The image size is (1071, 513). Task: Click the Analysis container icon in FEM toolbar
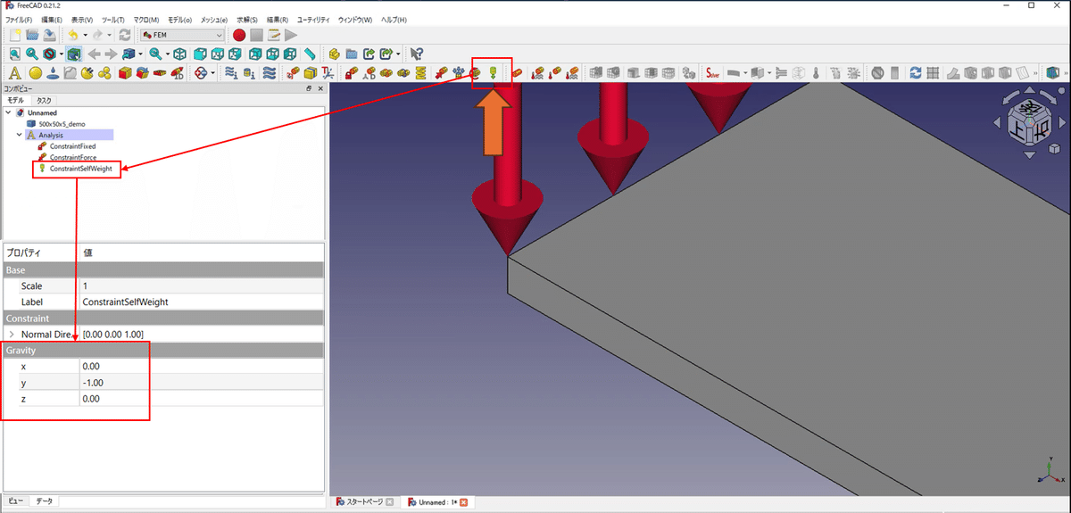[14, 73]
